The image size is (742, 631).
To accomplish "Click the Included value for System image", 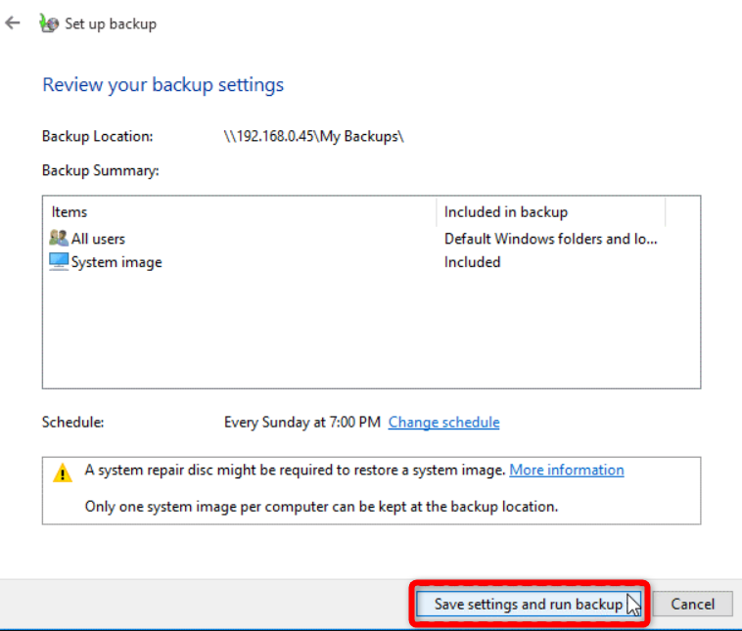I will (x=472, y=262).
